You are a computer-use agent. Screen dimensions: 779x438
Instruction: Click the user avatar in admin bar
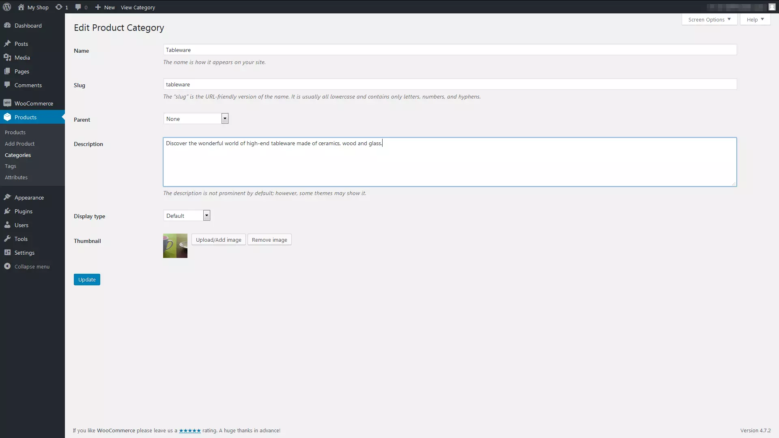click(x=772, y=7)
